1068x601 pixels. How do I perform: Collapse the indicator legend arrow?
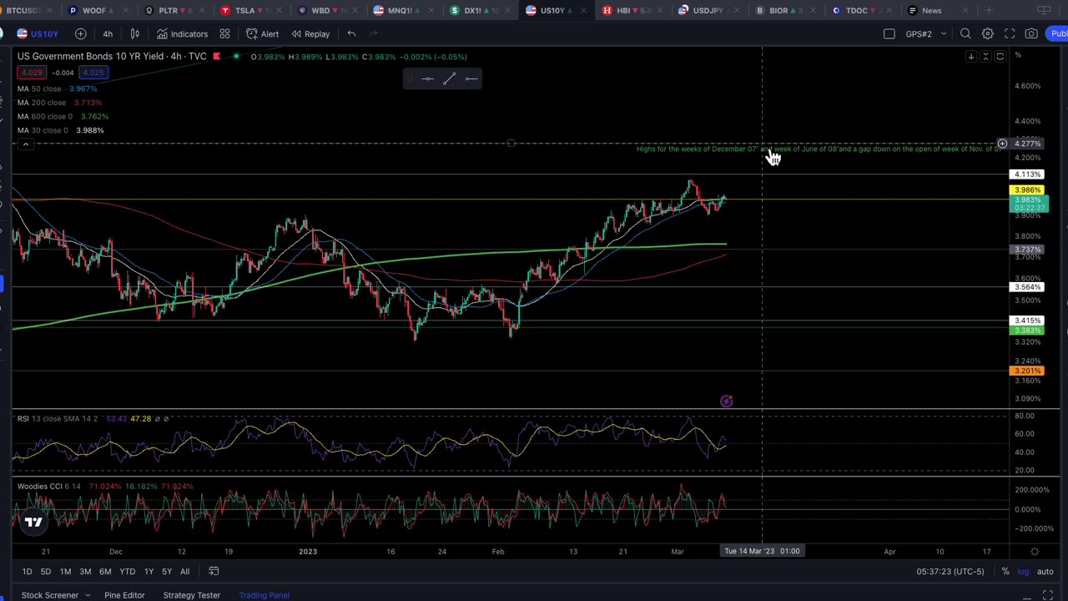click(x=25, y=144)
